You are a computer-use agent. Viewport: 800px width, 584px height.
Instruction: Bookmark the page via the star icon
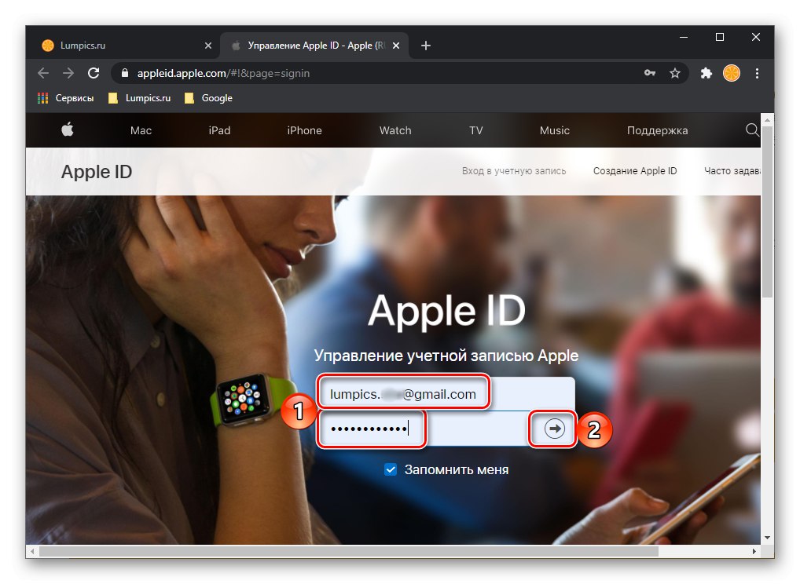(x=675, y=73)
